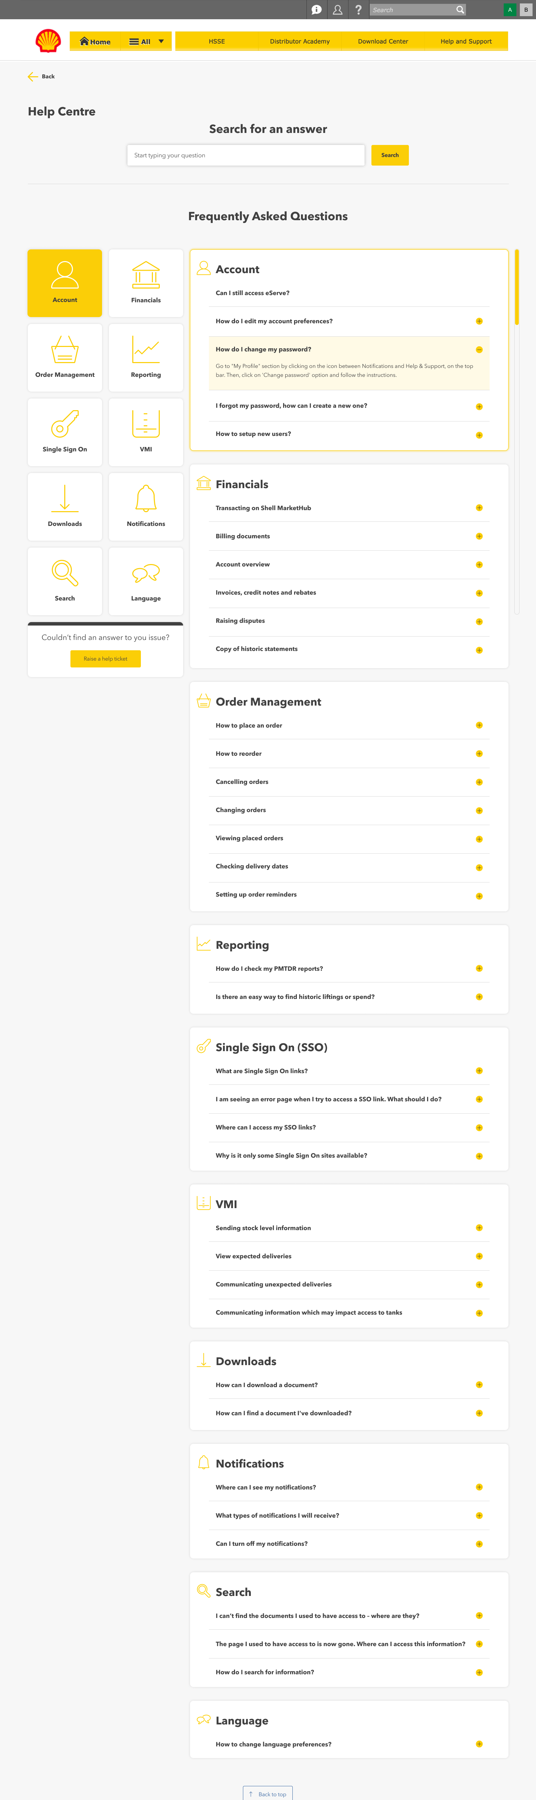Image resolution: width=536 pixels, height=1800 pixels.
Task: Expand 'How do I edit my account preferences?'
Action: (x=479, y=322)
